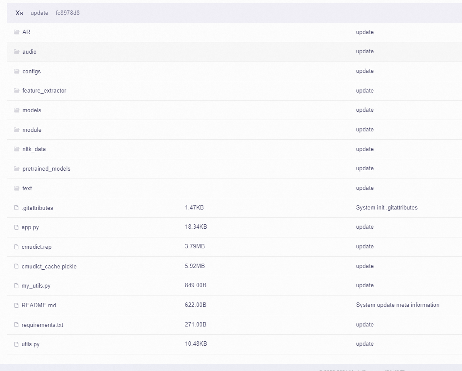Click the Xs author name
The width and height of the screenshot is (462, 371).
coord(19,13)
